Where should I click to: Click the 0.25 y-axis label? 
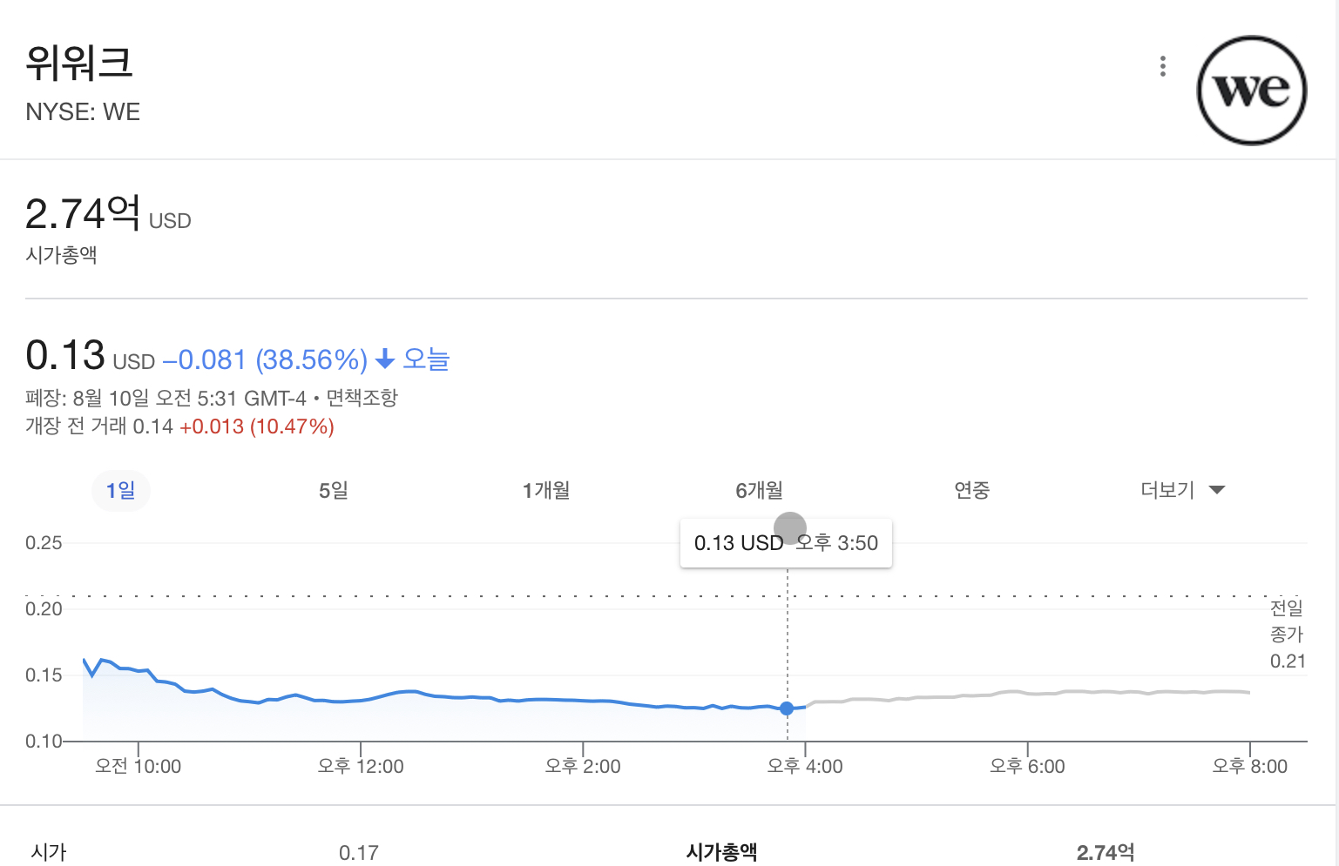tap(44, 543)
